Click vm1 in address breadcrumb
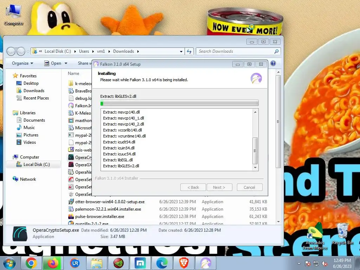This screenshot has height=270, width=360. click(x=101, y=51)
